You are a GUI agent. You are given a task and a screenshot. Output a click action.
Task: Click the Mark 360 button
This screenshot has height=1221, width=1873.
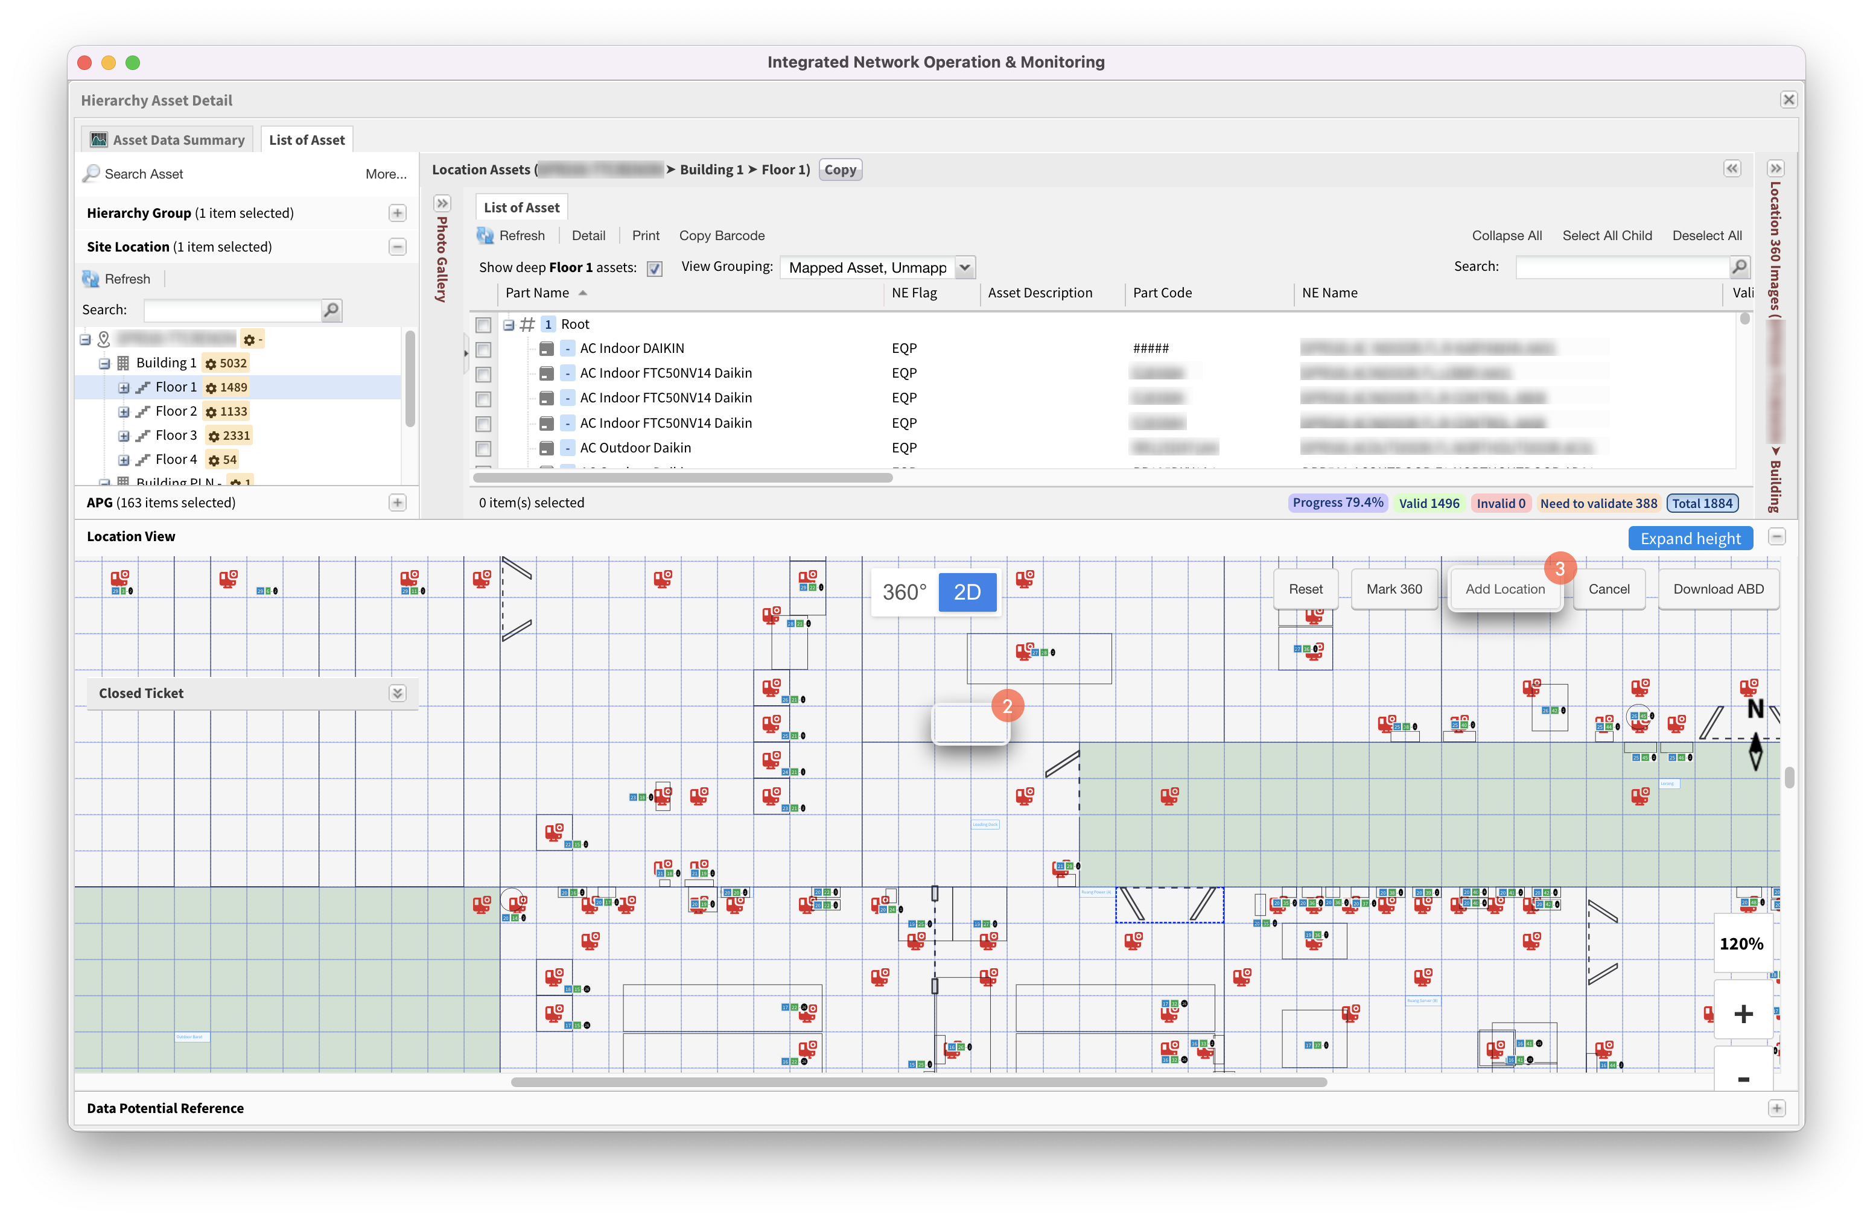tap(1394, 588)
